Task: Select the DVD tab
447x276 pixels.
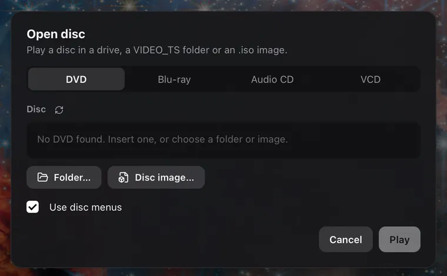Action: (x=76, y=79)
